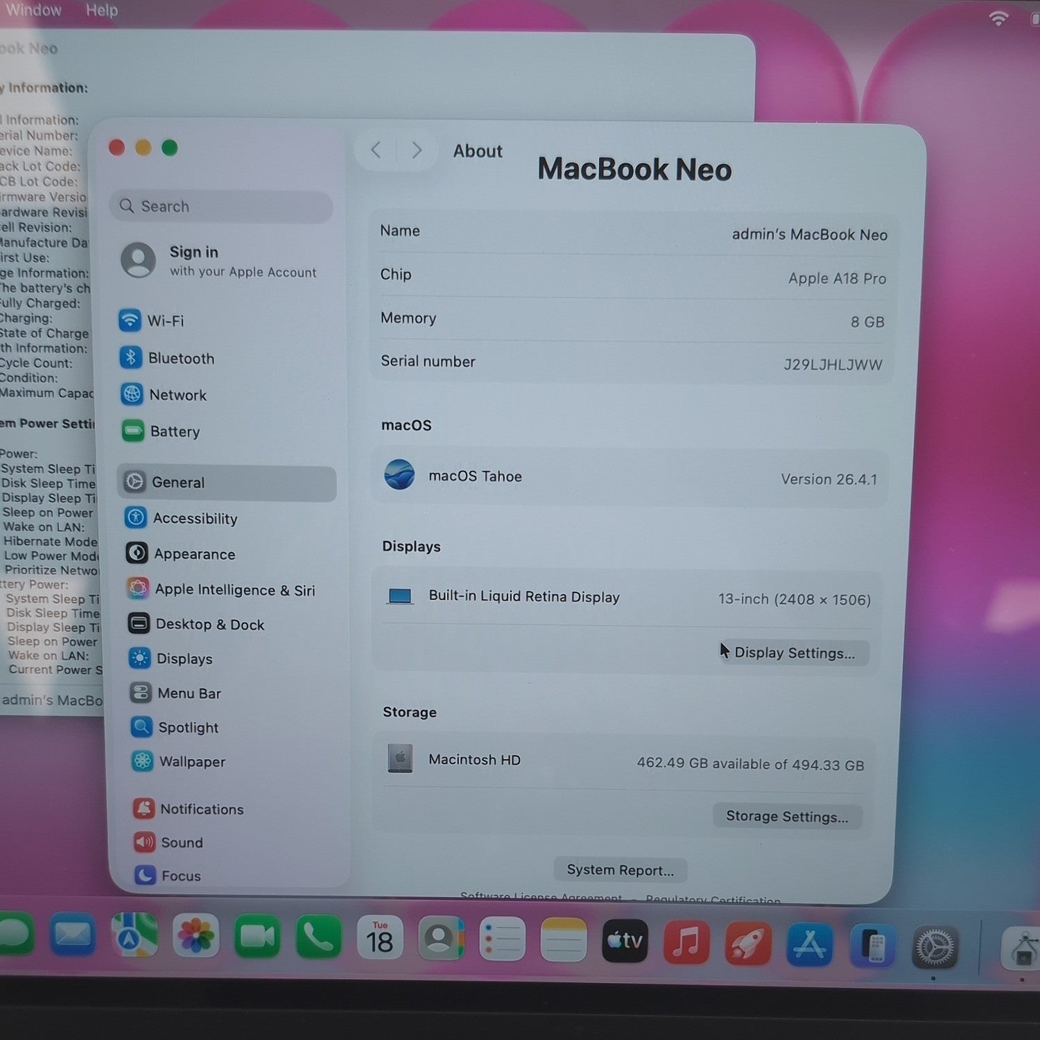1040x1040 pixels.
Task: Launch Apple TV from the Dock
Action: (625, 941)
